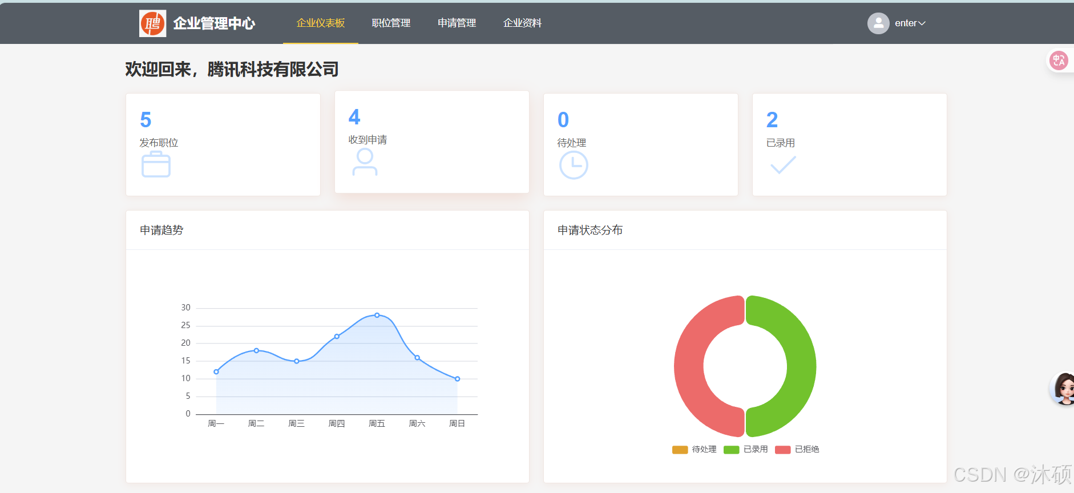Click the number 2 in 已录用 card
This screenshot has width=1074, height=493.
click(772, 120)
